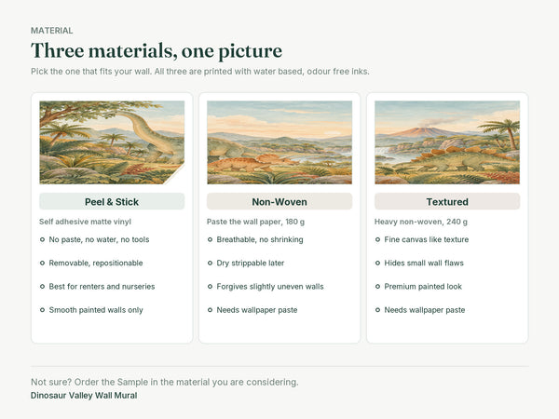The image size is (559, 419).
Task: Click the Self adhesive matte vinyl subtitle
Action: 85,222
